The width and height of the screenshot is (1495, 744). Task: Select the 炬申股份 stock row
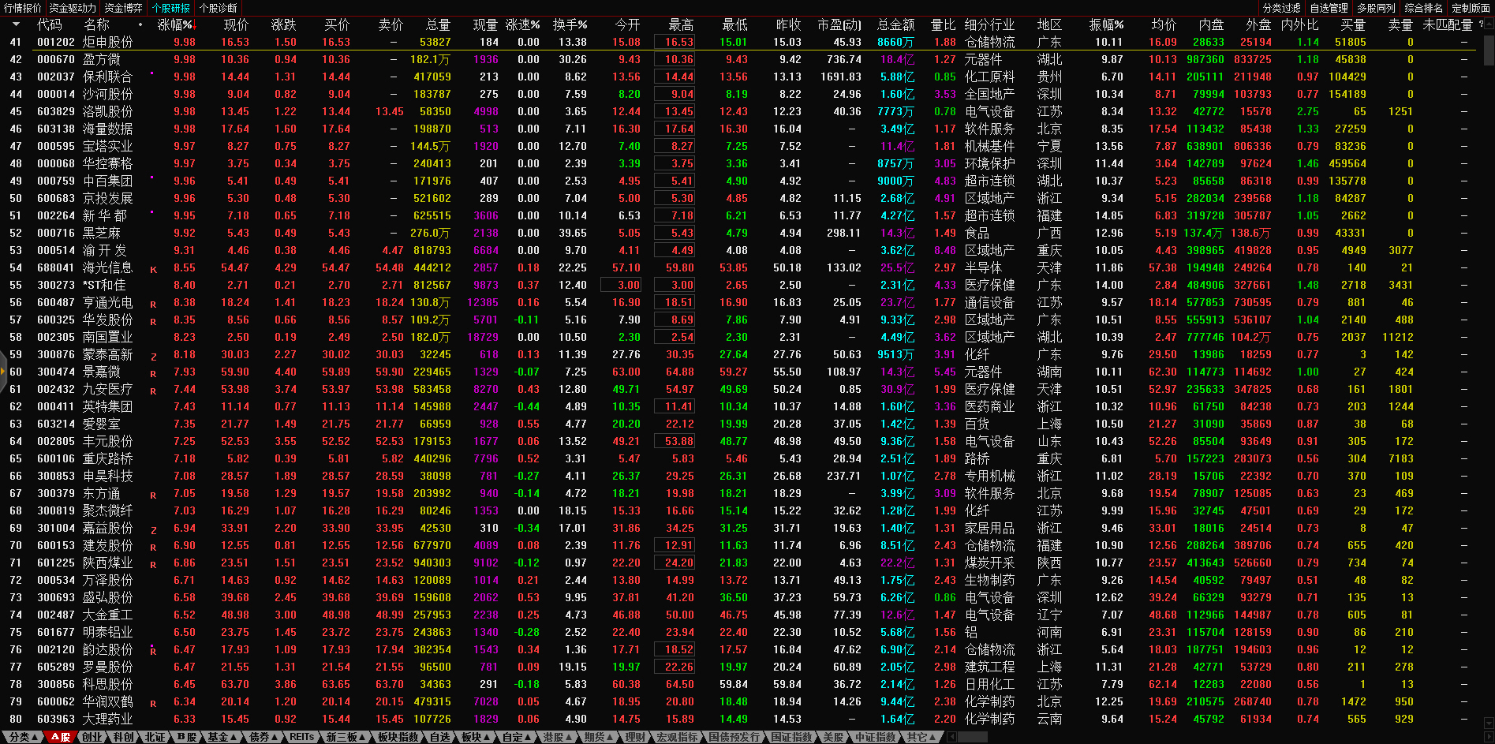point(107,42)
